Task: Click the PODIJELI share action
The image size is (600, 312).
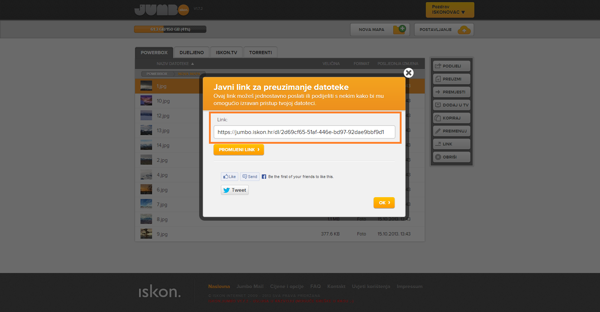Action: (452, 66)
